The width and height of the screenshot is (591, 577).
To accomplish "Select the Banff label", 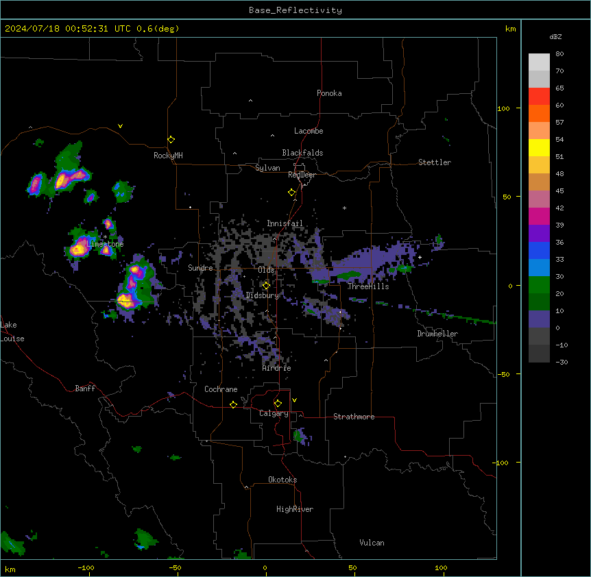I will pos(85,389).
